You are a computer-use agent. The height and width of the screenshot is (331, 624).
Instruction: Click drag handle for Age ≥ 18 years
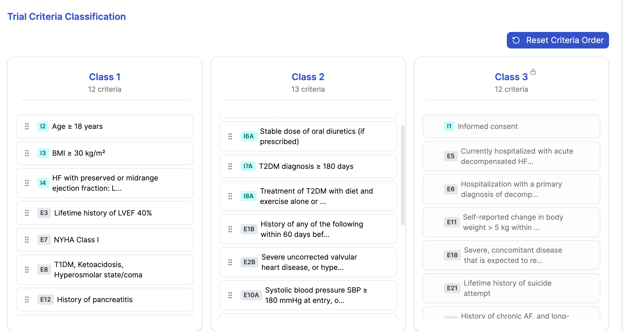(27, 126)
